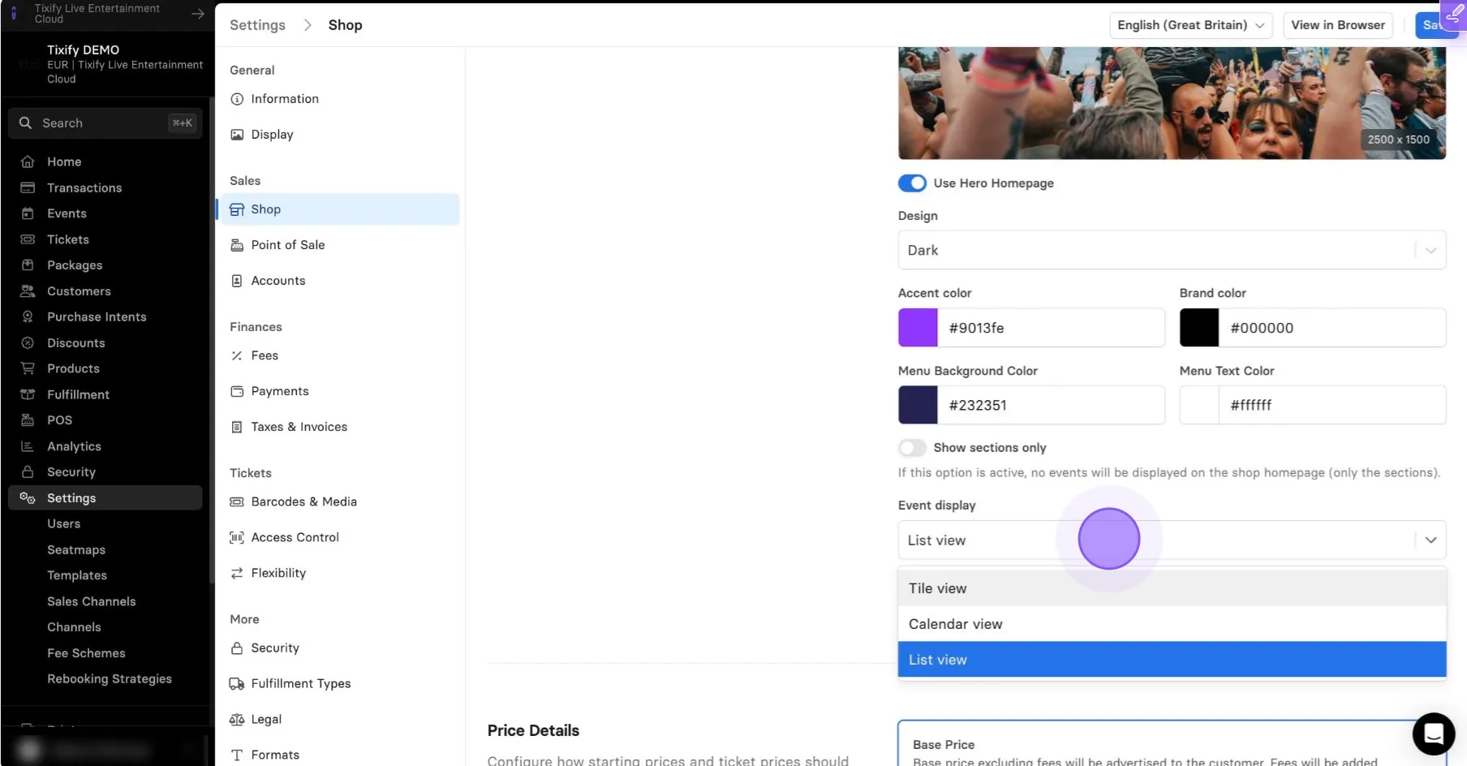The height and width of the screenshot is (766, 1467).
Task: Choose the highlighted List view option
Action: pyautogui.click(x=1172, y=660)
